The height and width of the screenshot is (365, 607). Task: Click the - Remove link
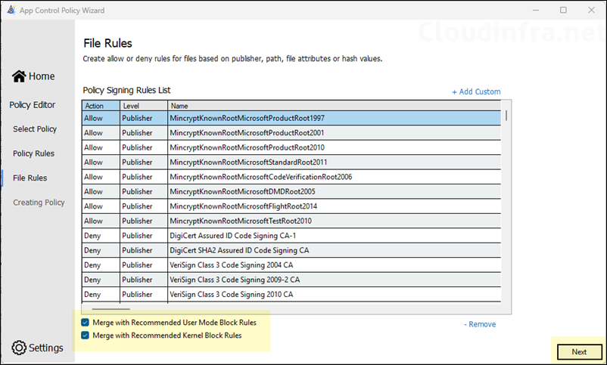(x=480, y=324)
